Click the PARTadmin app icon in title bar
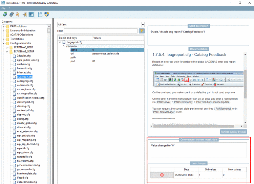The height and width of the screenshot is (184, 254). [3, 3]
